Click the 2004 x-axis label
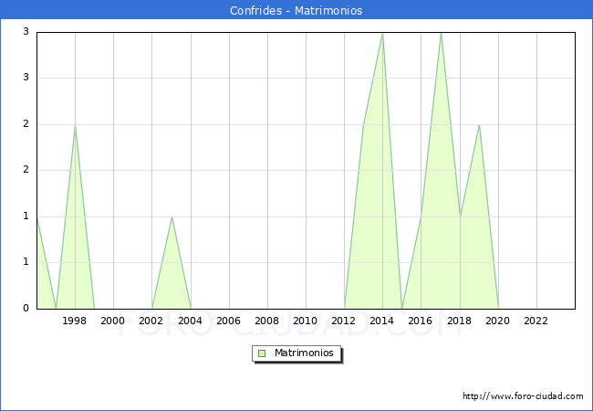The height and width of the screenshot is (411, 593). point(191,321)
